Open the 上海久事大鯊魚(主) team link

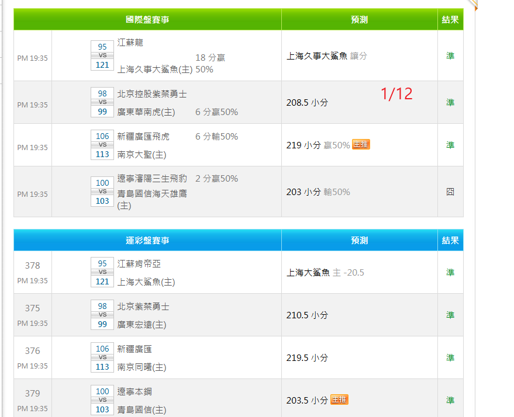(x=155, y=69)
